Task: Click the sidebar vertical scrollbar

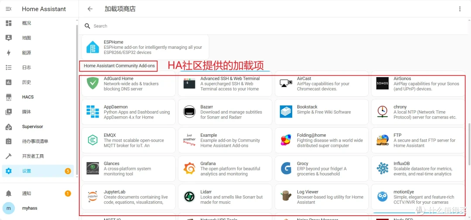Action: [77, 99]
